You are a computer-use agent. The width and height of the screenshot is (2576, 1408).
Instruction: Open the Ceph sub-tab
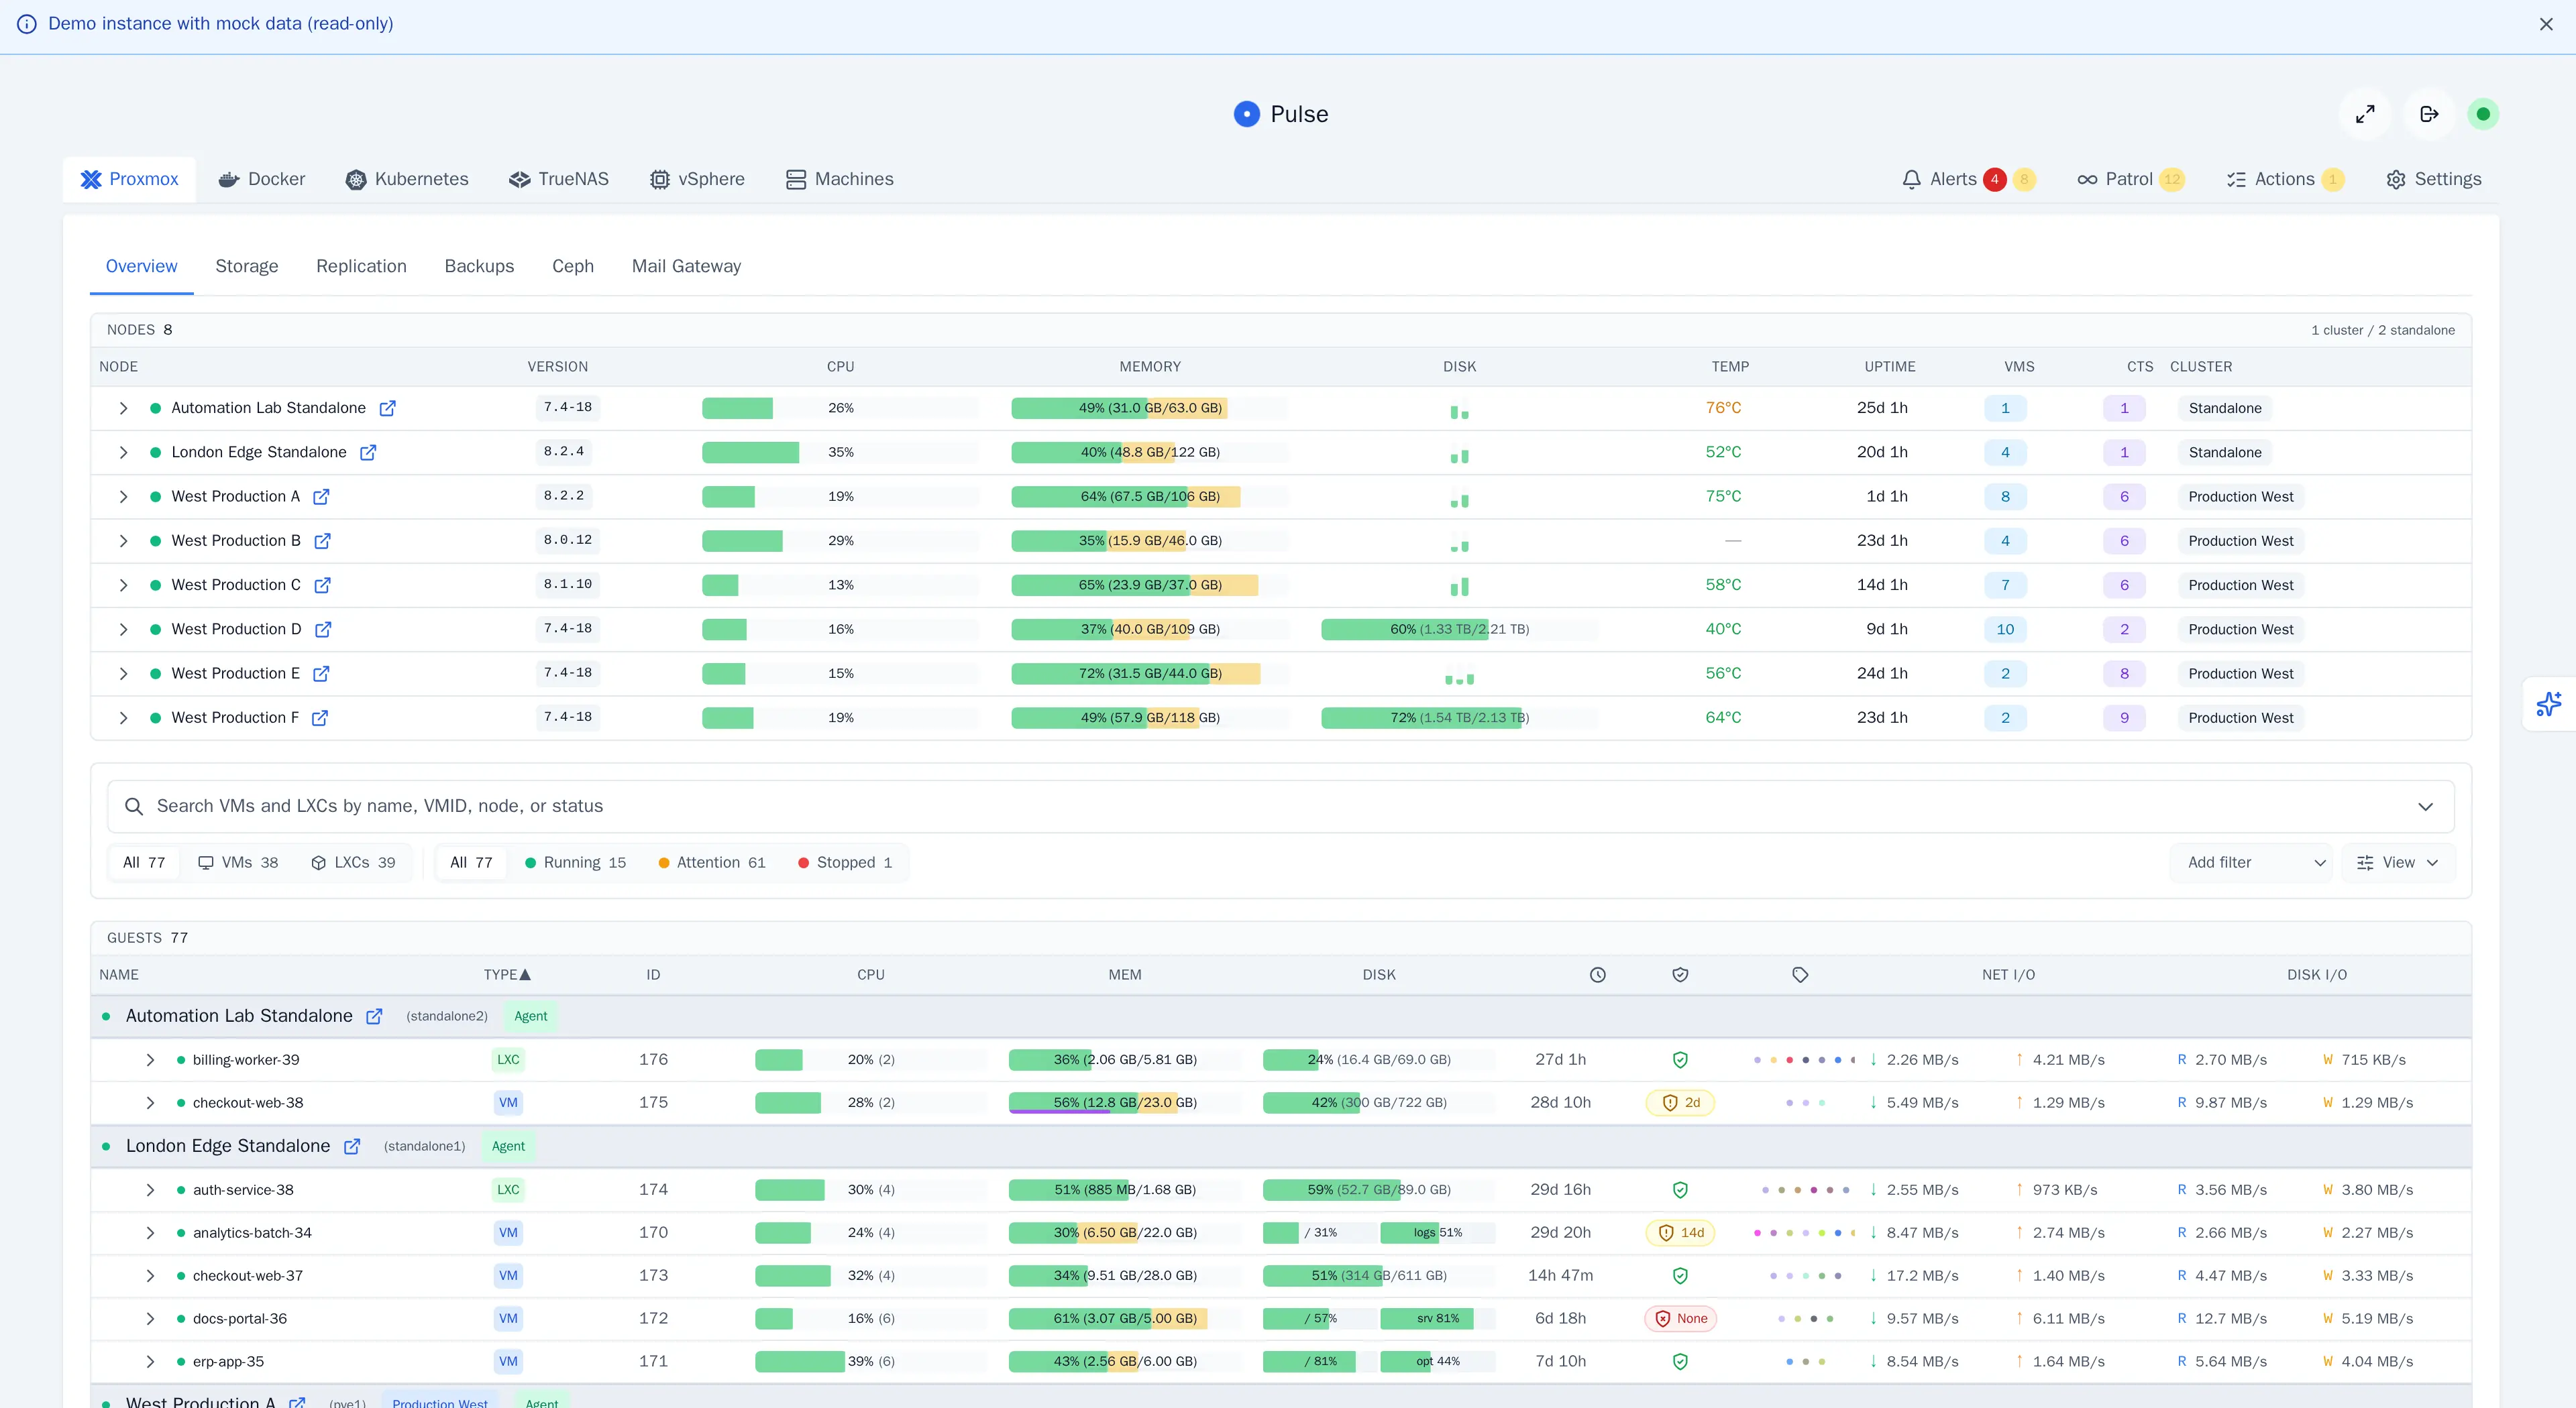(x=573, y=266)
